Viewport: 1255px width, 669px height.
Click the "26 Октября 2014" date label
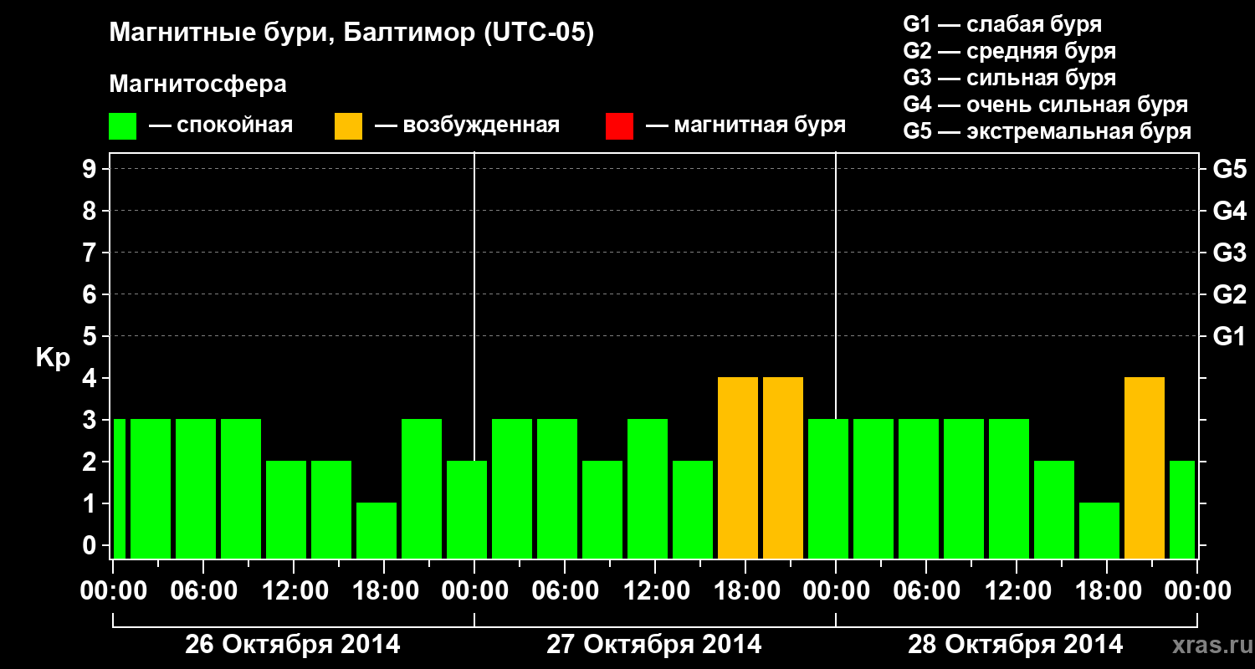293,645
